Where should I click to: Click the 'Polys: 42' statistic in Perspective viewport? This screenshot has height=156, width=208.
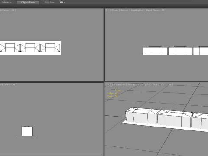(113, 93)
